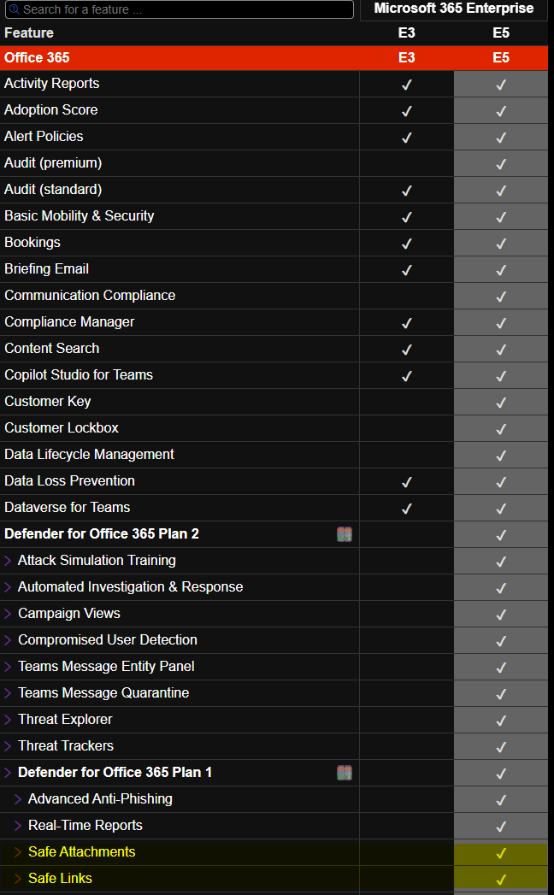Click the E5 column header
The width and height of the screenshot is (554, 895).
pos(501,33)
